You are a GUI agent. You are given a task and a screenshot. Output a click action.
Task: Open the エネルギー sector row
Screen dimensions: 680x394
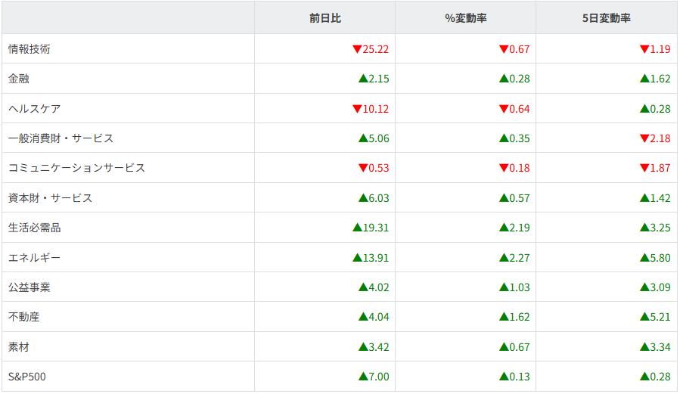coord(34,258)
